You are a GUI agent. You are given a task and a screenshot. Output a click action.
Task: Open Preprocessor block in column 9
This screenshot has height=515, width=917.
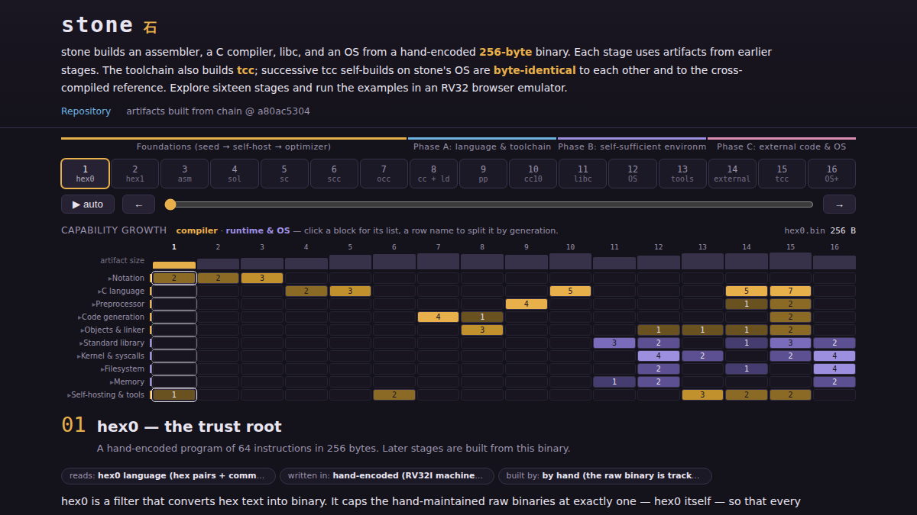pos(527,304)
